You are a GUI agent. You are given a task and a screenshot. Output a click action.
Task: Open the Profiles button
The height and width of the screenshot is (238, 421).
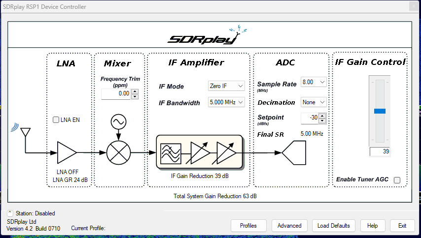pos(248,226)
